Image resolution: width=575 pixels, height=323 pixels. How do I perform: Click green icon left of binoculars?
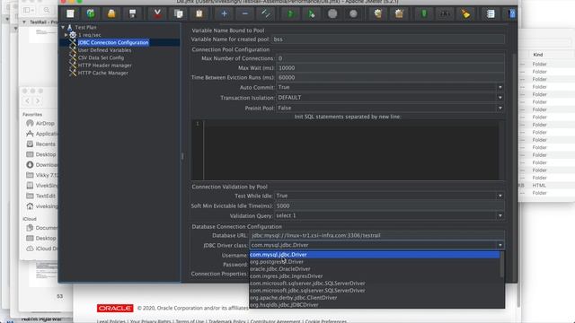pos(424,14)
